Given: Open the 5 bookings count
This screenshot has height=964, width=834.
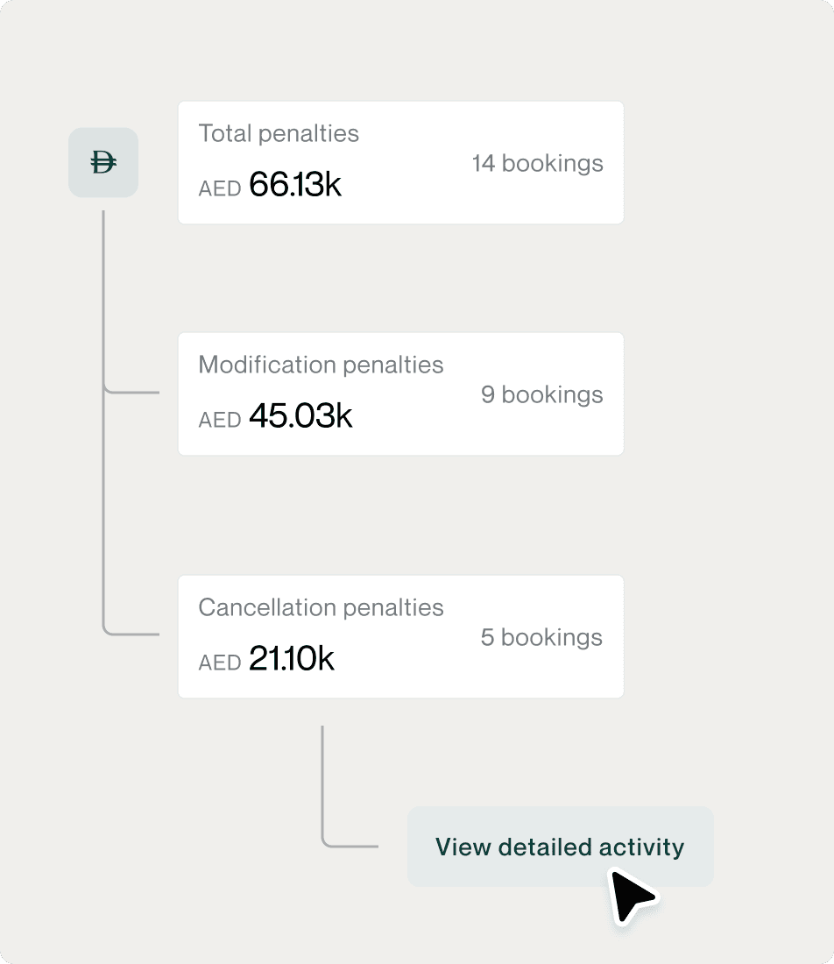Looking at the screenshot, I should (541, 637).
